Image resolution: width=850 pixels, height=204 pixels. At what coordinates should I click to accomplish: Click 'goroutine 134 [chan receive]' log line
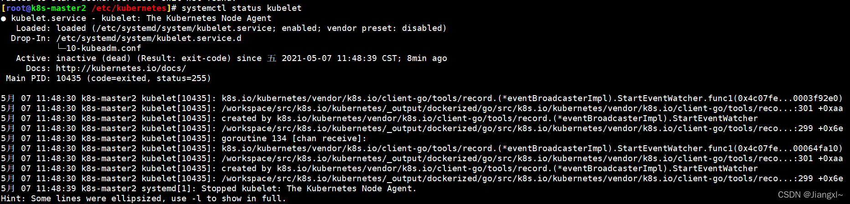(294, 138)
